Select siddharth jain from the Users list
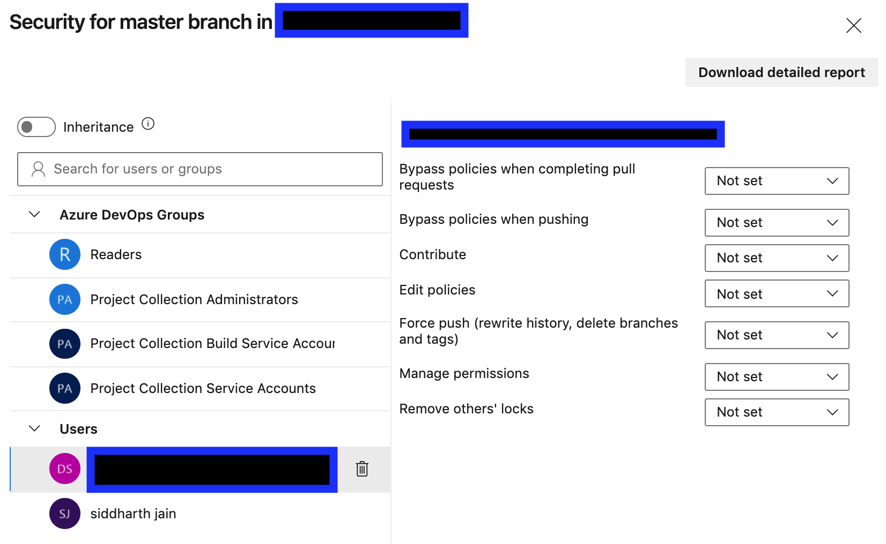 click(133, 513)
